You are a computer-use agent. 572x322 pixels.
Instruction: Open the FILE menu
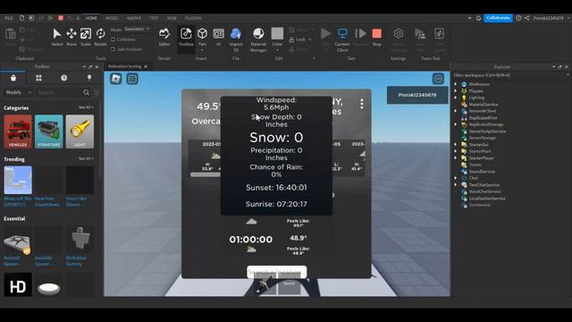coord(9,18)
